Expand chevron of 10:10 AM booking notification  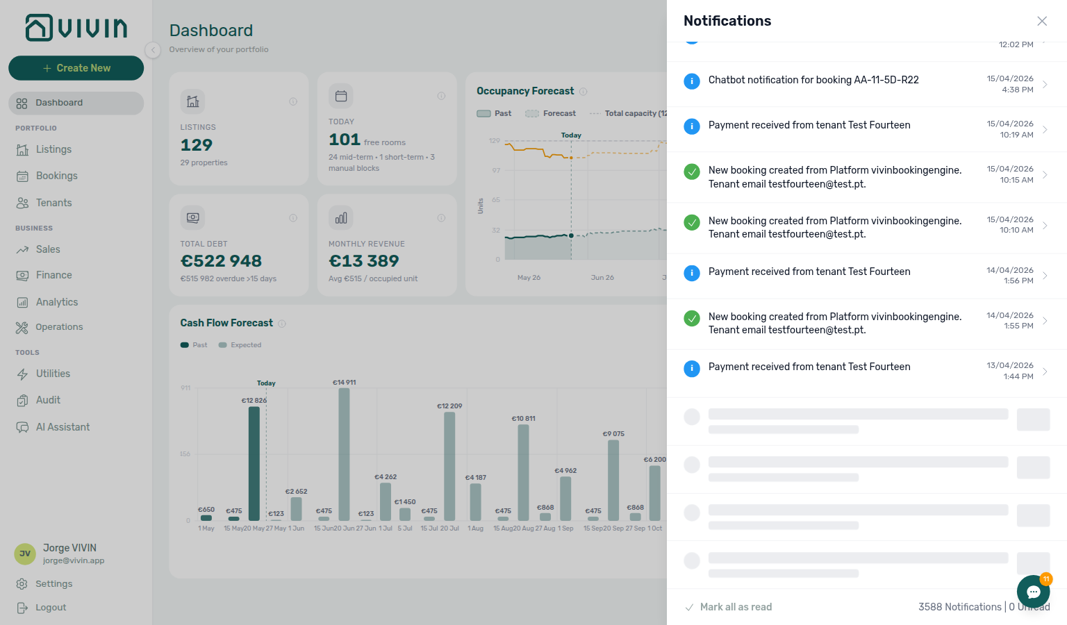click(1045, 225)
